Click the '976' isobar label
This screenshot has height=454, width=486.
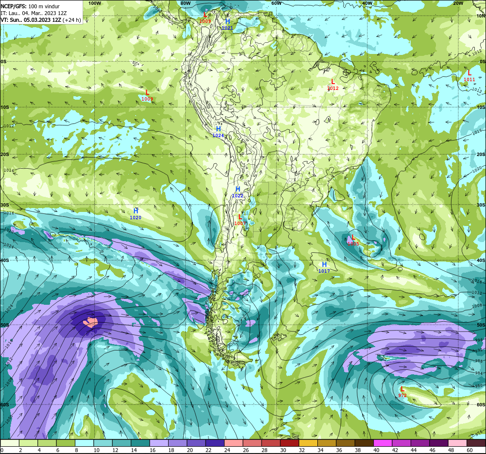[x=479, y=432]
